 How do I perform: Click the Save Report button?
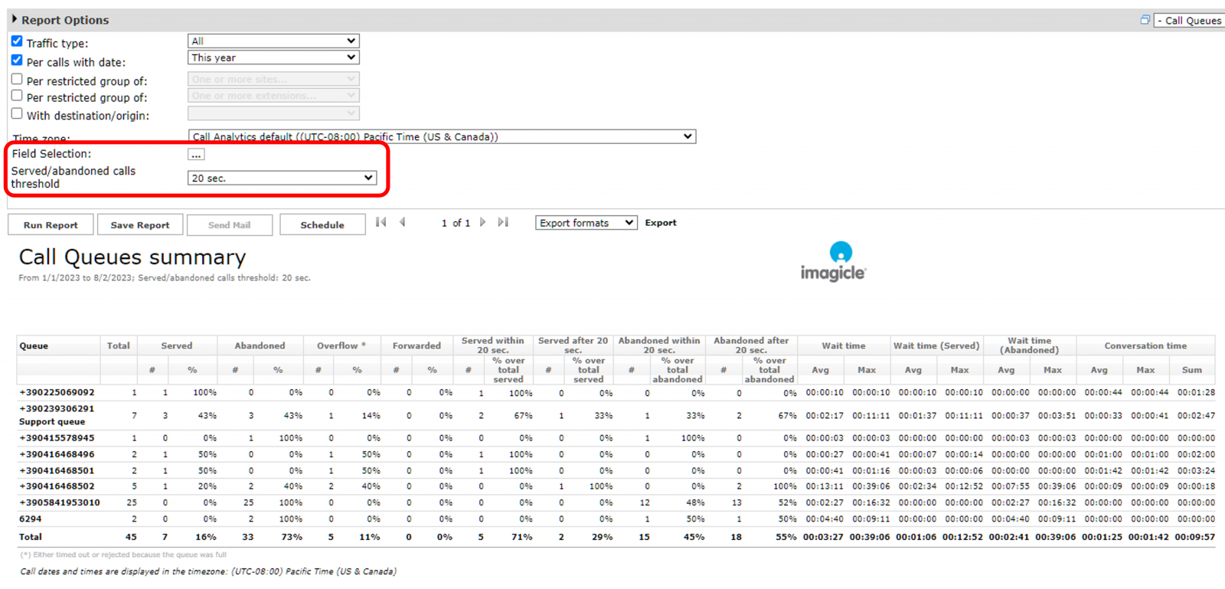click(x=140, y=225)
